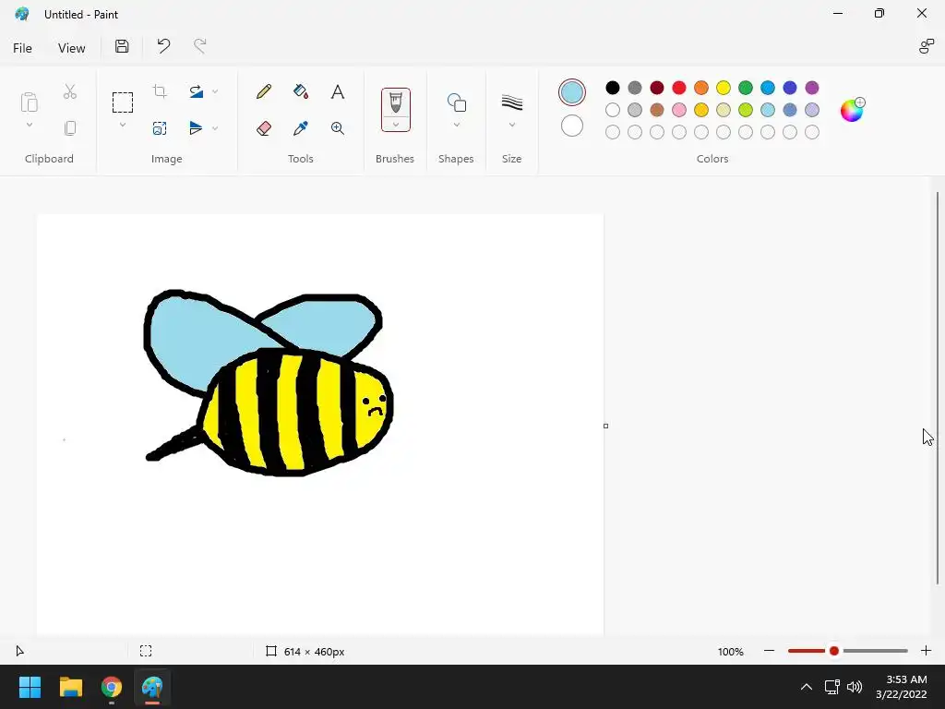Select the Eraser tool

click(x=263, y=127)
